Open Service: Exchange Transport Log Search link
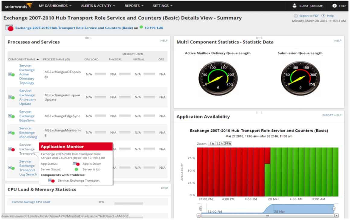 click(x=28, y=168)
